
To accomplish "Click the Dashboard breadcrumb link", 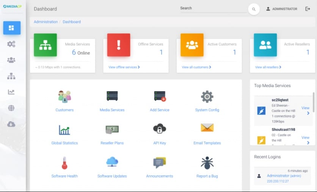I will pos(72,22).
